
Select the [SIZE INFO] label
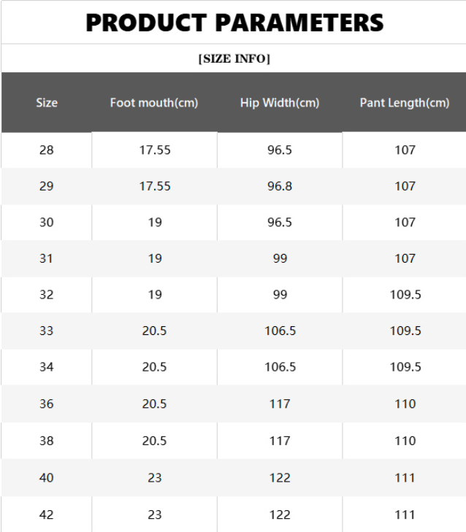[234, 59]
